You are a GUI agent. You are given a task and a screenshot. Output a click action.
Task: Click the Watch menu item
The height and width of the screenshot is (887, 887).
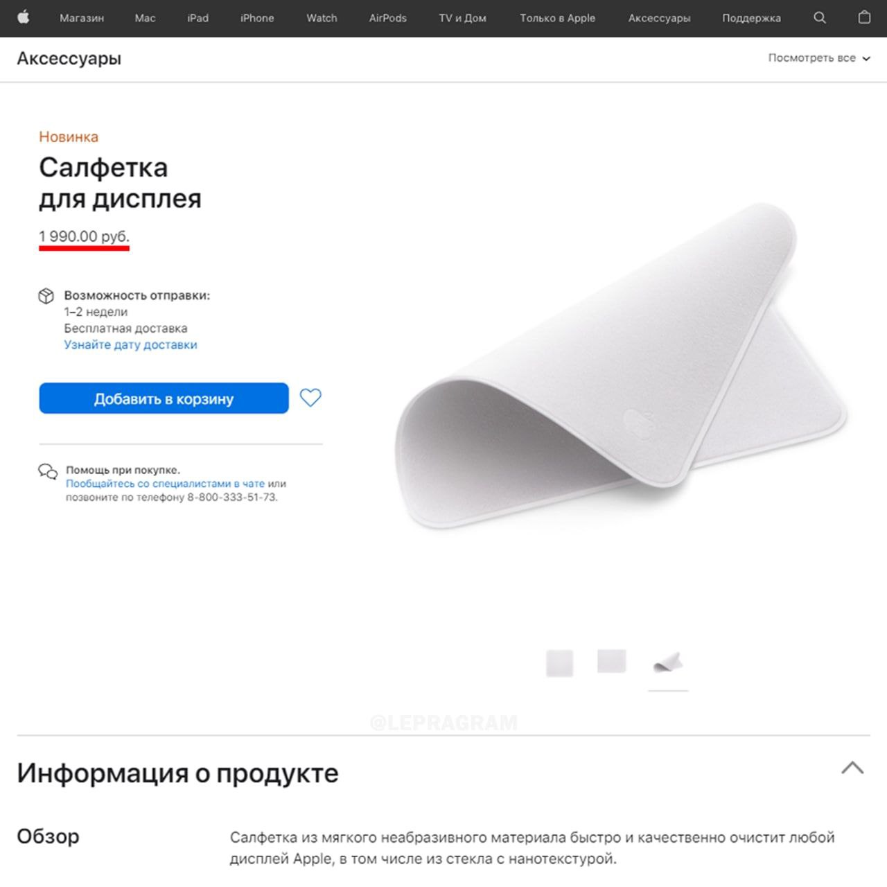(x=322, y=18)
